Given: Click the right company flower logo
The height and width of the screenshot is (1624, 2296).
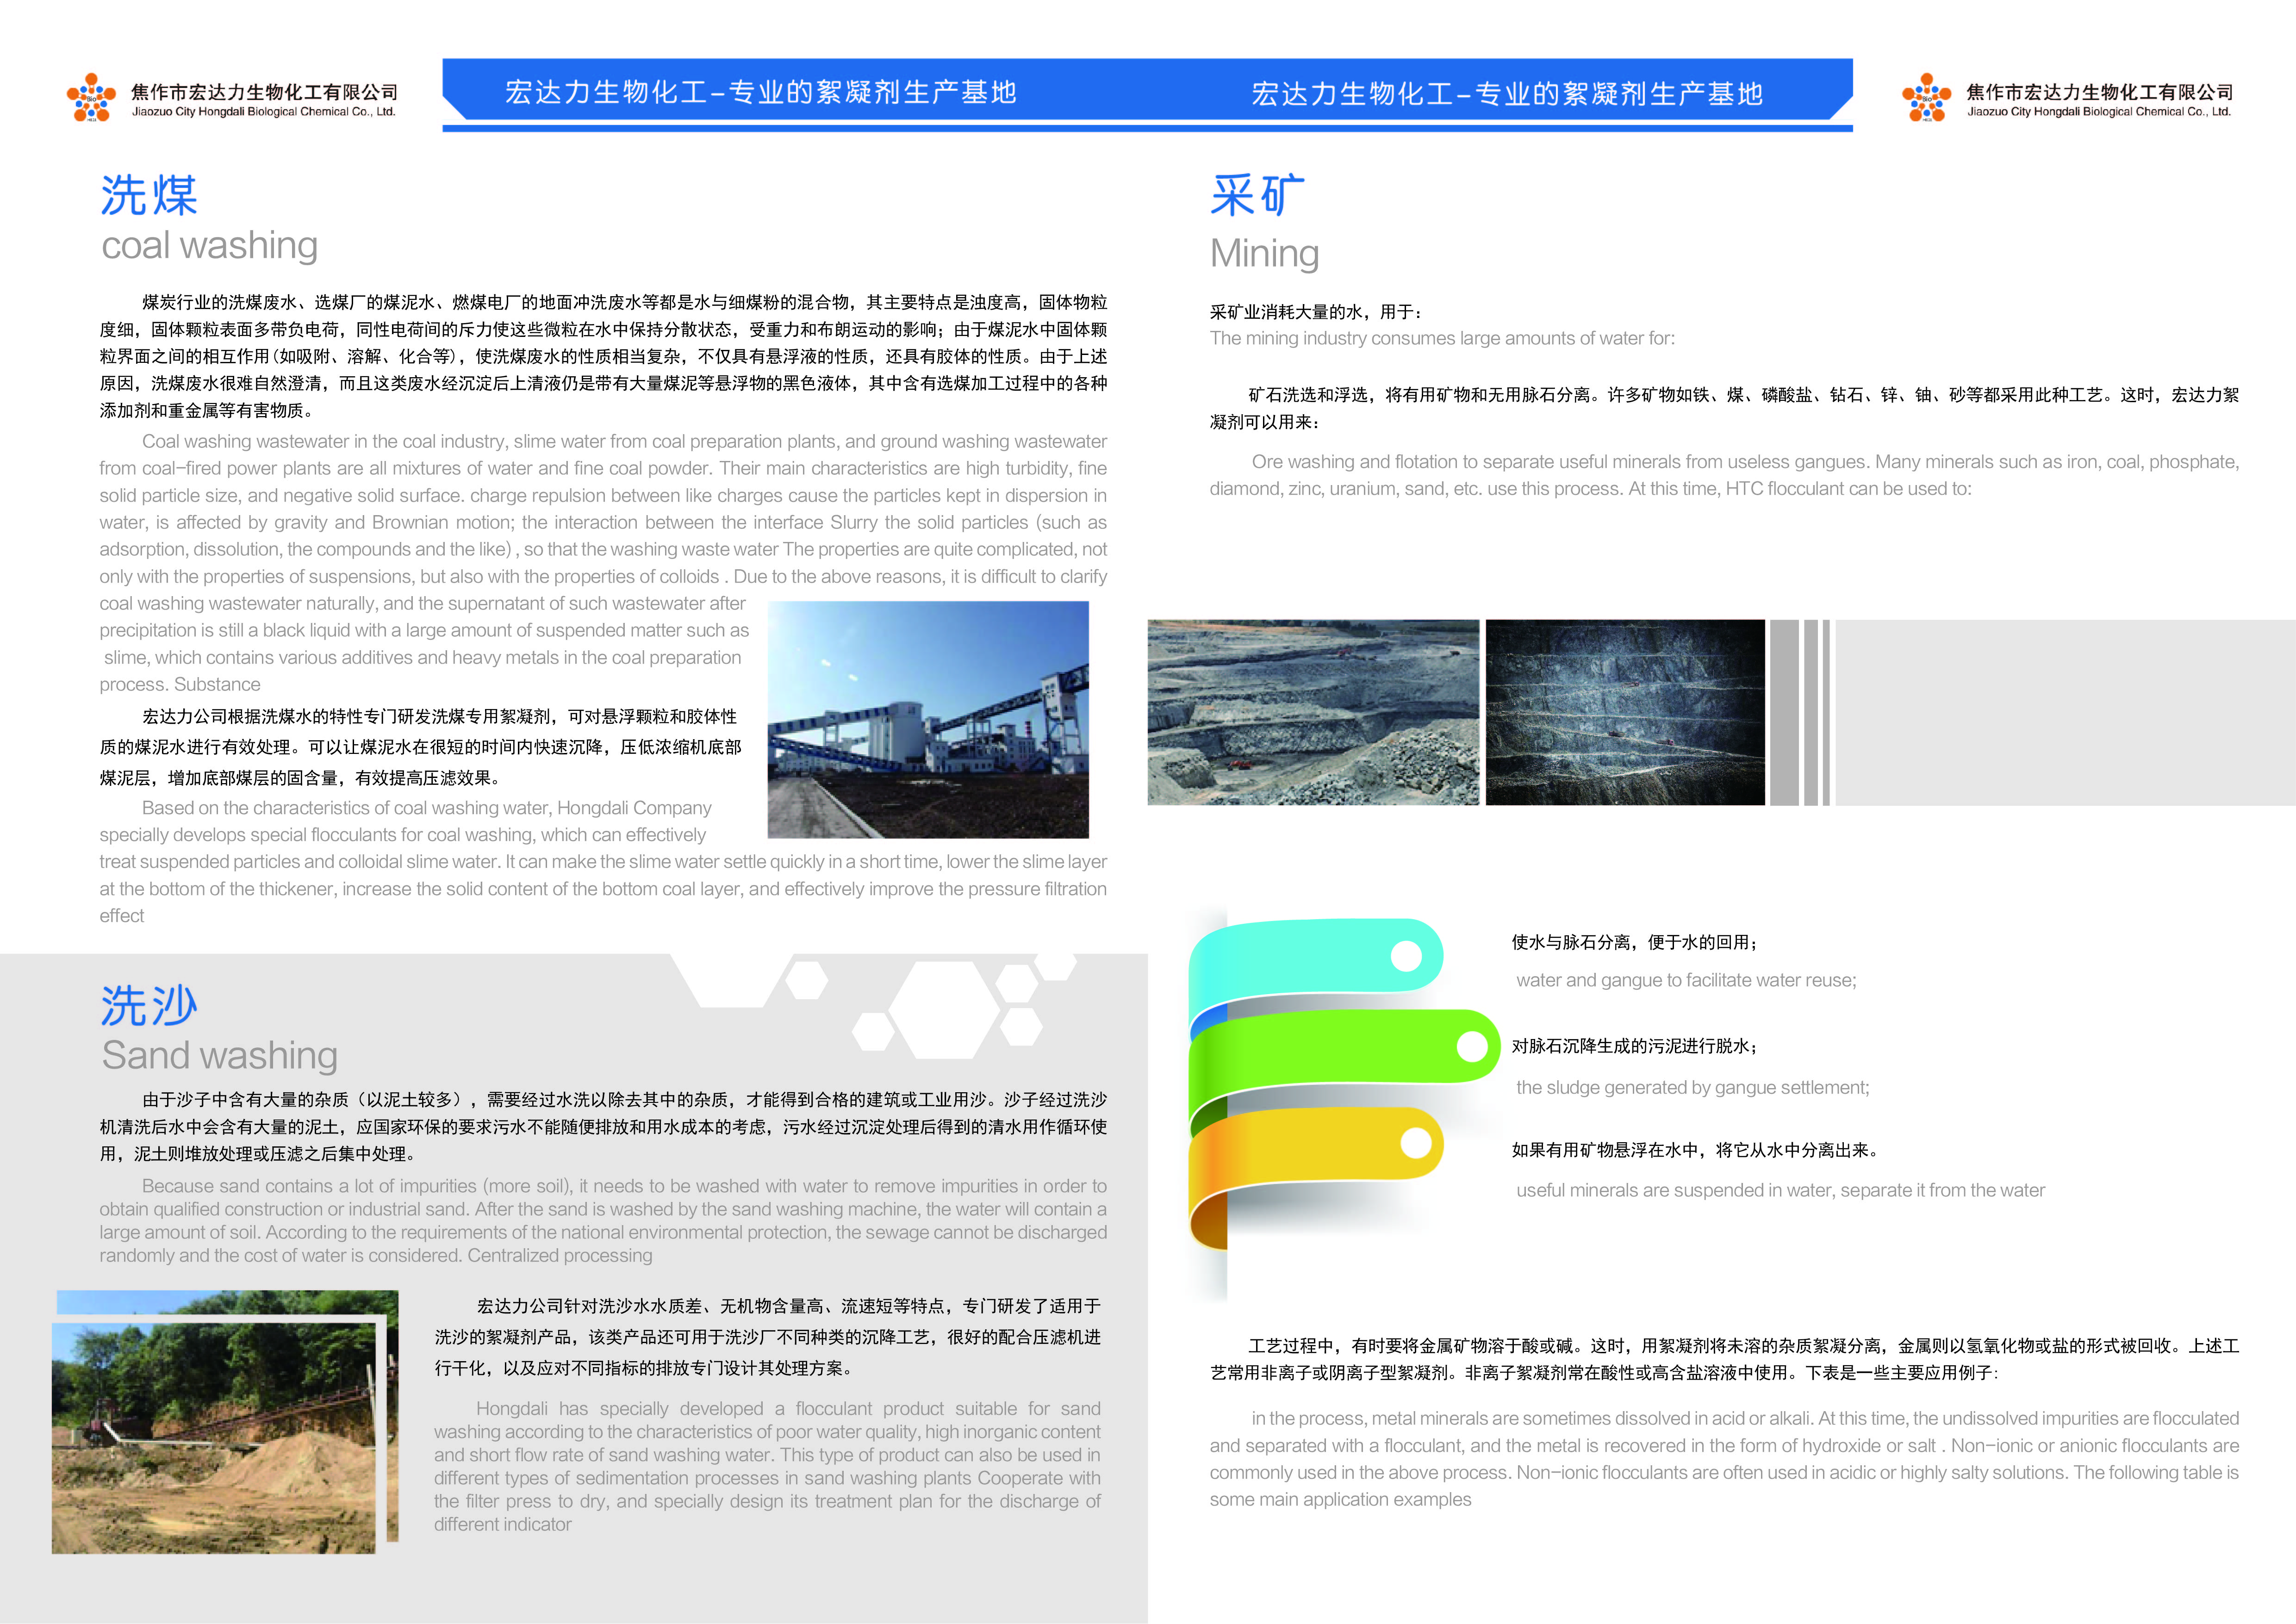Looking at the screenshot, I should [1926, 98].
